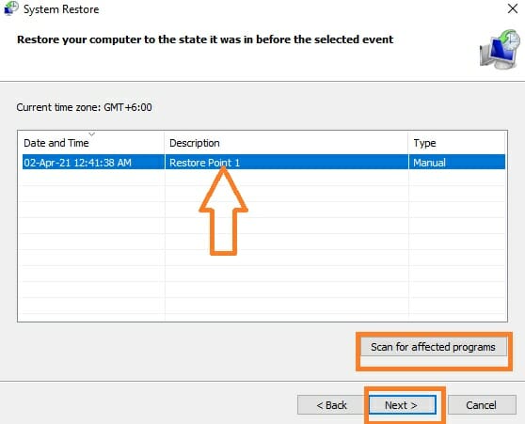Scan for affected programs
Screen dimensions: 525x424
[x=433, y=347]
